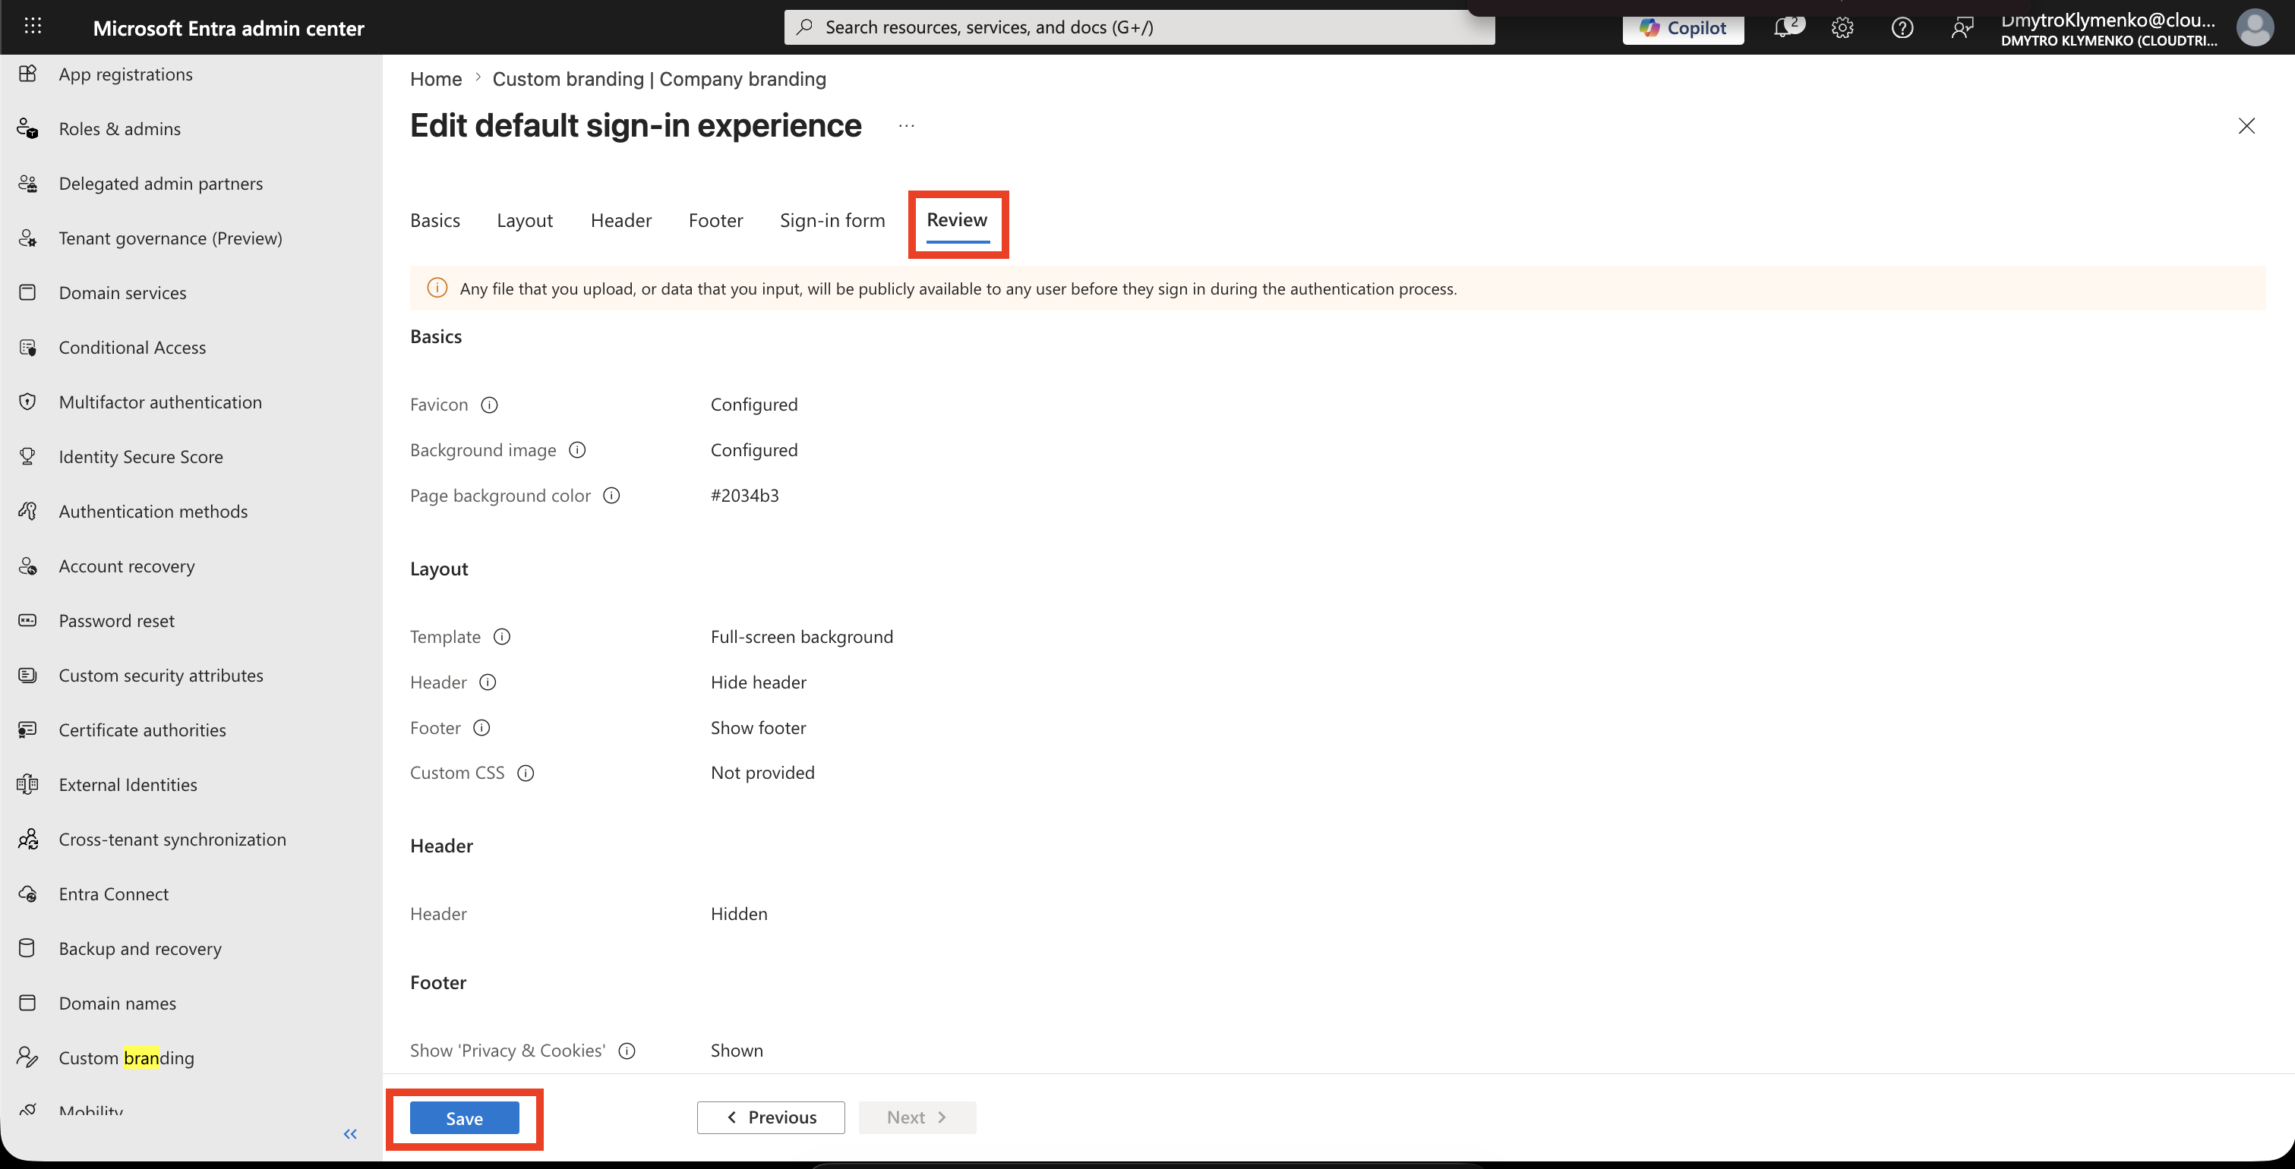Open the help question mark menu
2295x1169 pixels.
(x=1902, y=27)
